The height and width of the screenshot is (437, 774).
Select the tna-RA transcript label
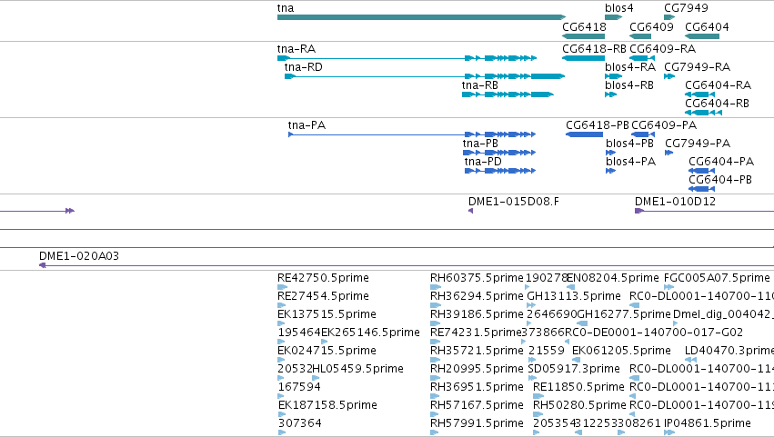[x=297, y=49]
